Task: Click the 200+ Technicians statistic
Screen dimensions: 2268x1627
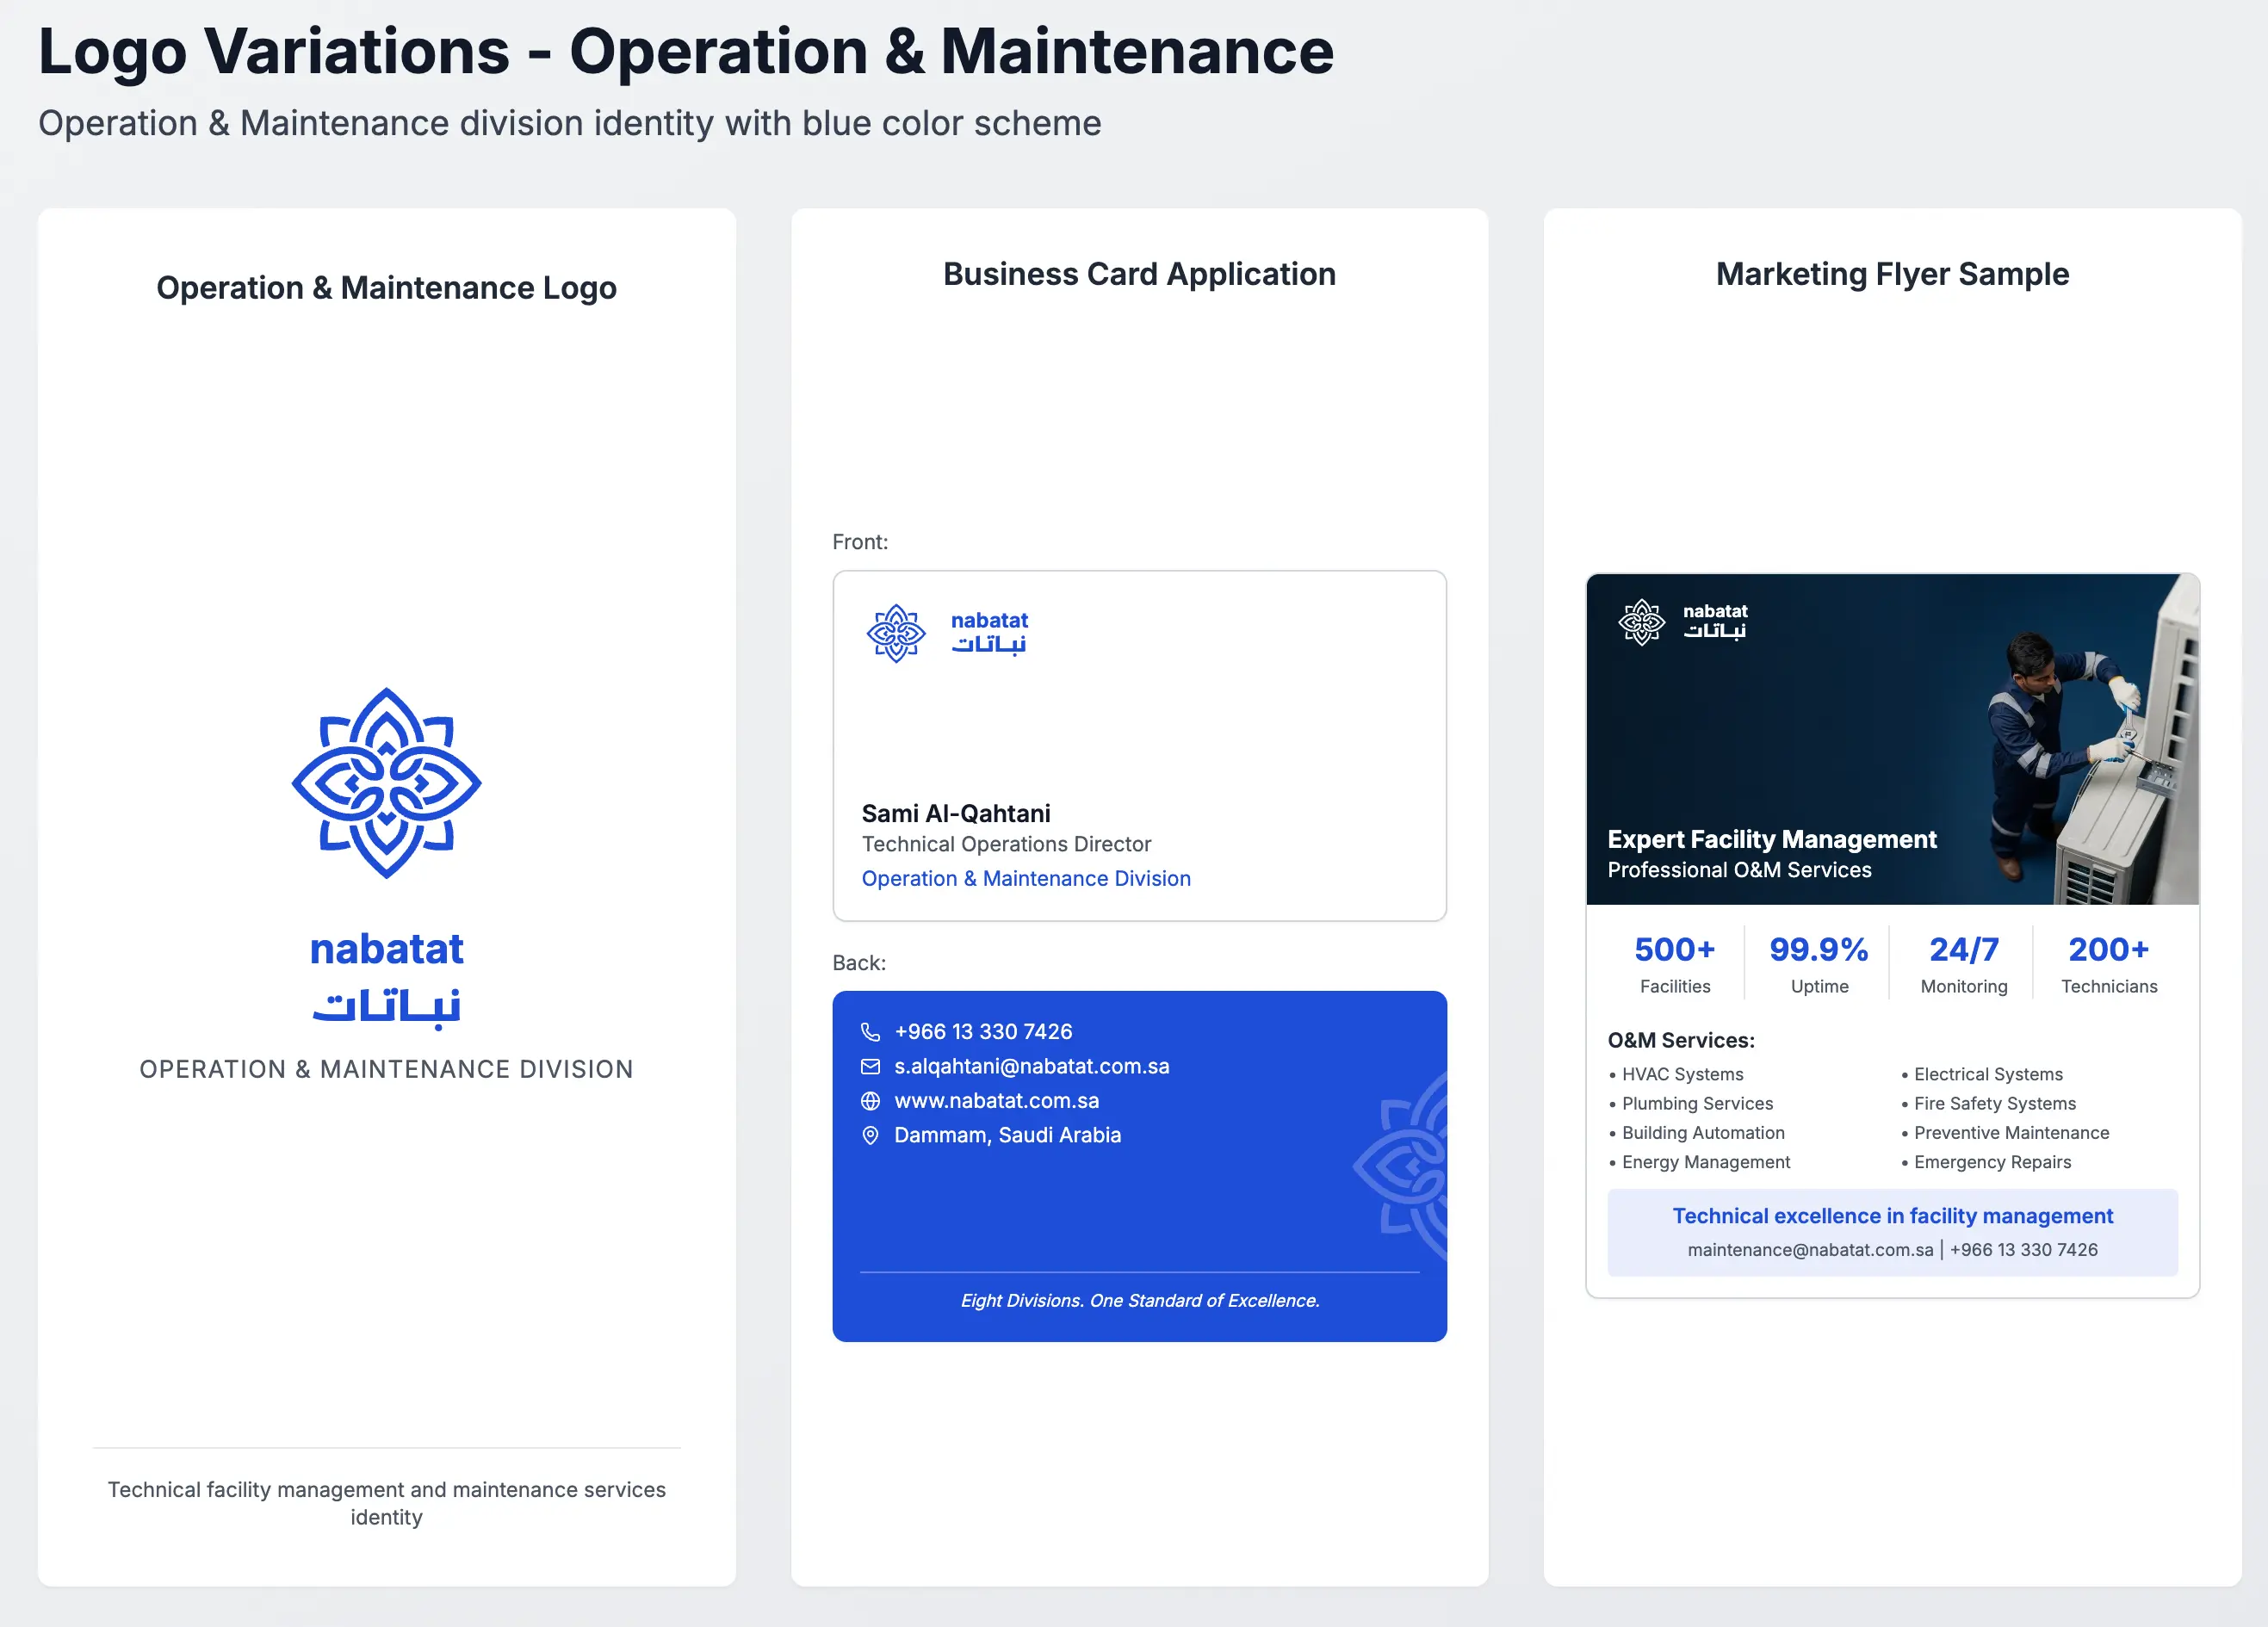Action: coord(2108,963)
